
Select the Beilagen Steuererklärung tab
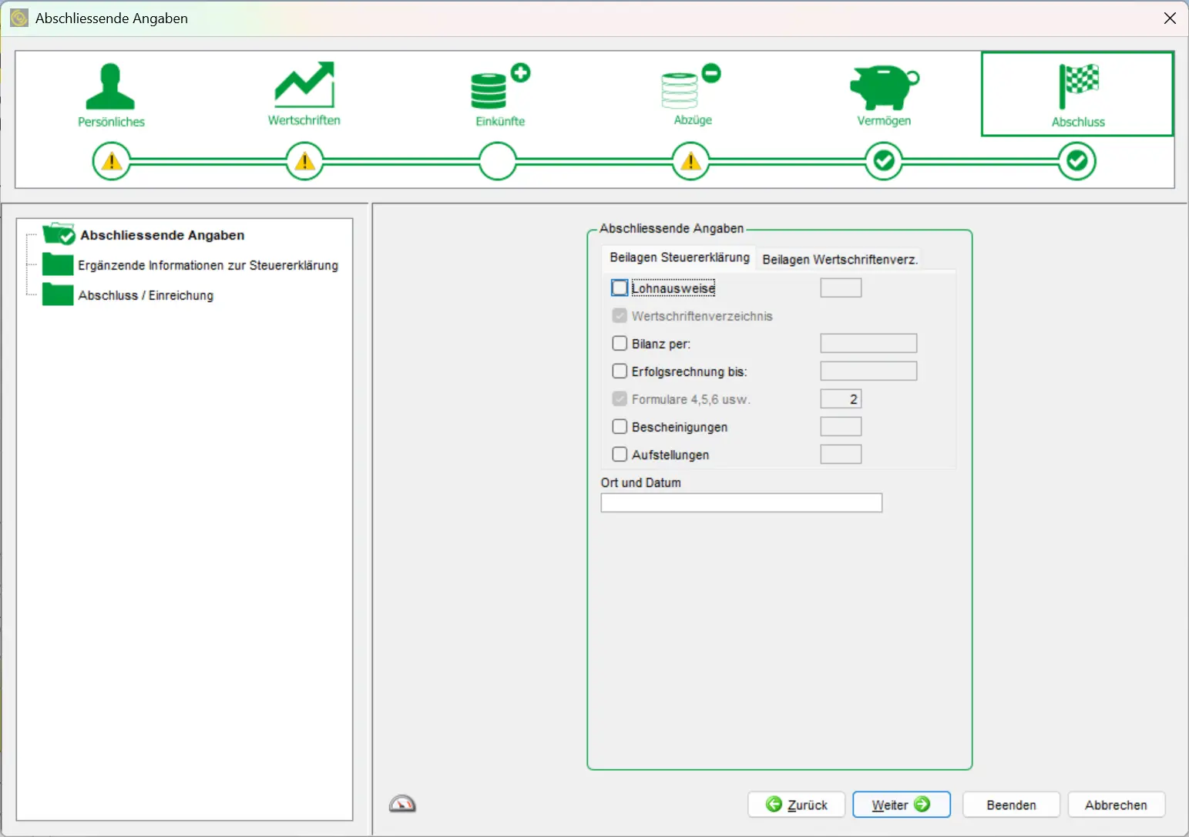(x=678, y=257)
